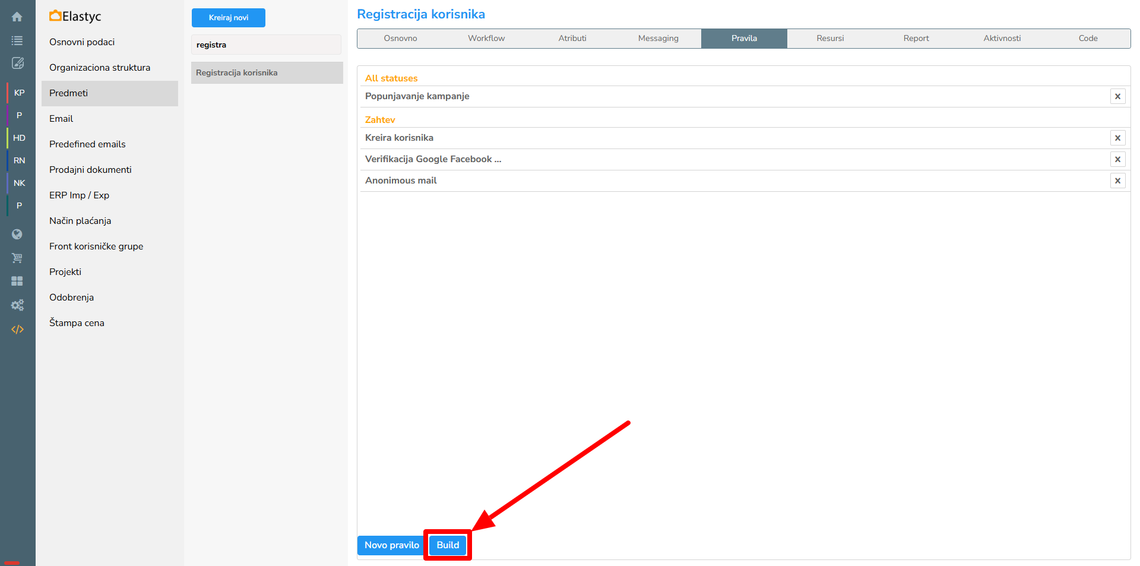
Task: Remove the Popunjavanje kampanje rule
Action: tap(1117, 96)
